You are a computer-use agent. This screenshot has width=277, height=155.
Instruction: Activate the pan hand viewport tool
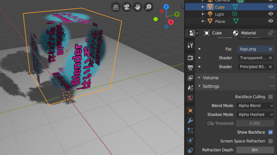pyautogui.click(x=137, y=7)
